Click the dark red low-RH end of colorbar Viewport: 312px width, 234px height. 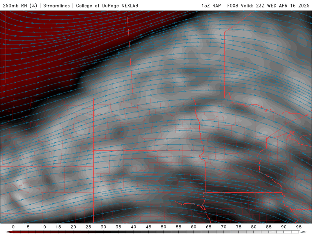point(9,232)
